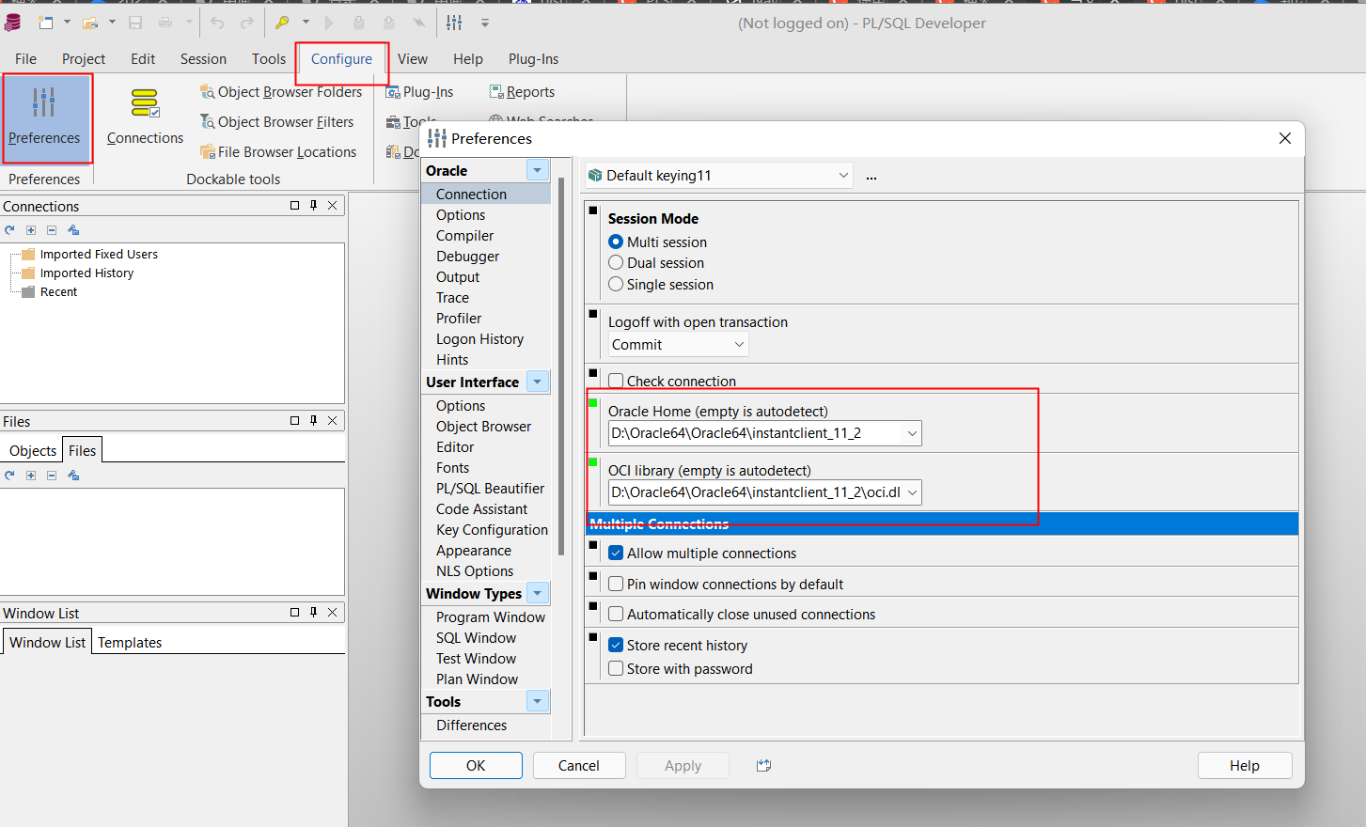Viewport: 1366px width, 827px height.
Task: Open the Preferences ribbon icon
Action: [x=46, y=117]
